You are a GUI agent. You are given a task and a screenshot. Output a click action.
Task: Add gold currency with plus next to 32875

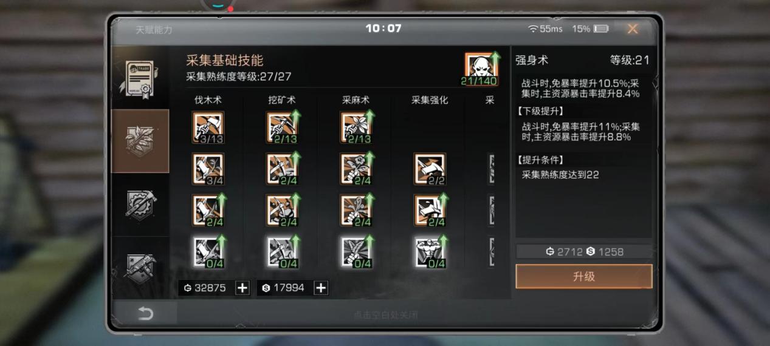coord(242,288)
